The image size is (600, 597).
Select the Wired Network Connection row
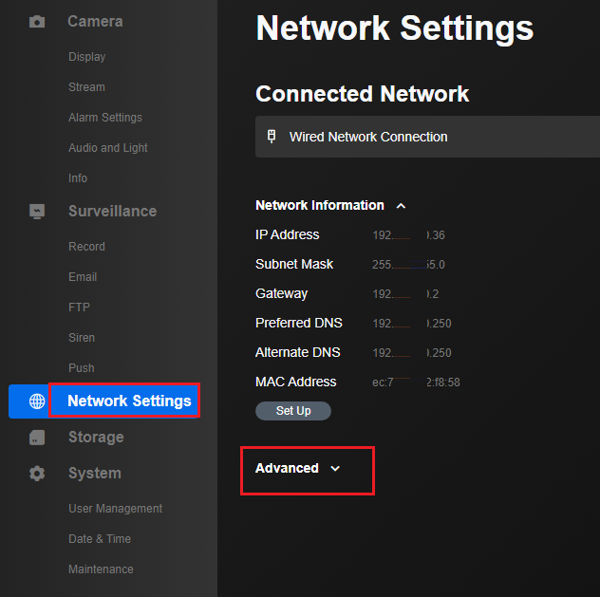pyautogui.click(x=427, y=138)
